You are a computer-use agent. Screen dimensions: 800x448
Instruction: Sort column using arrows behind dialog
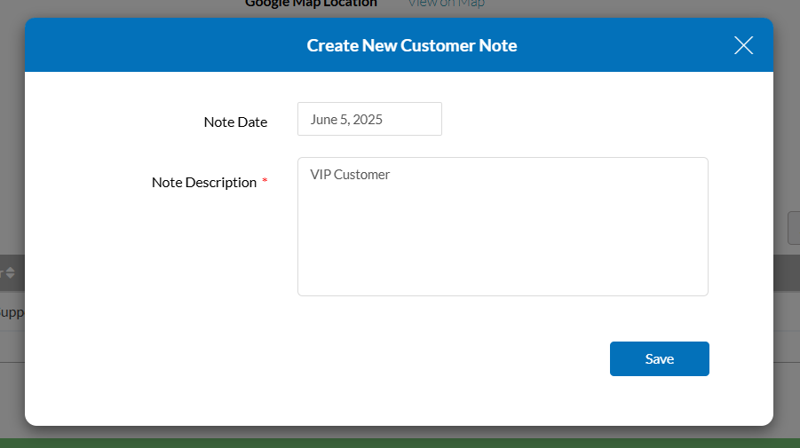pos(10,272)
